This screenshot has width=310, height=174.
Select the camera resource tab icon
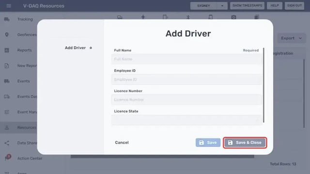click(x=233, y=17)
